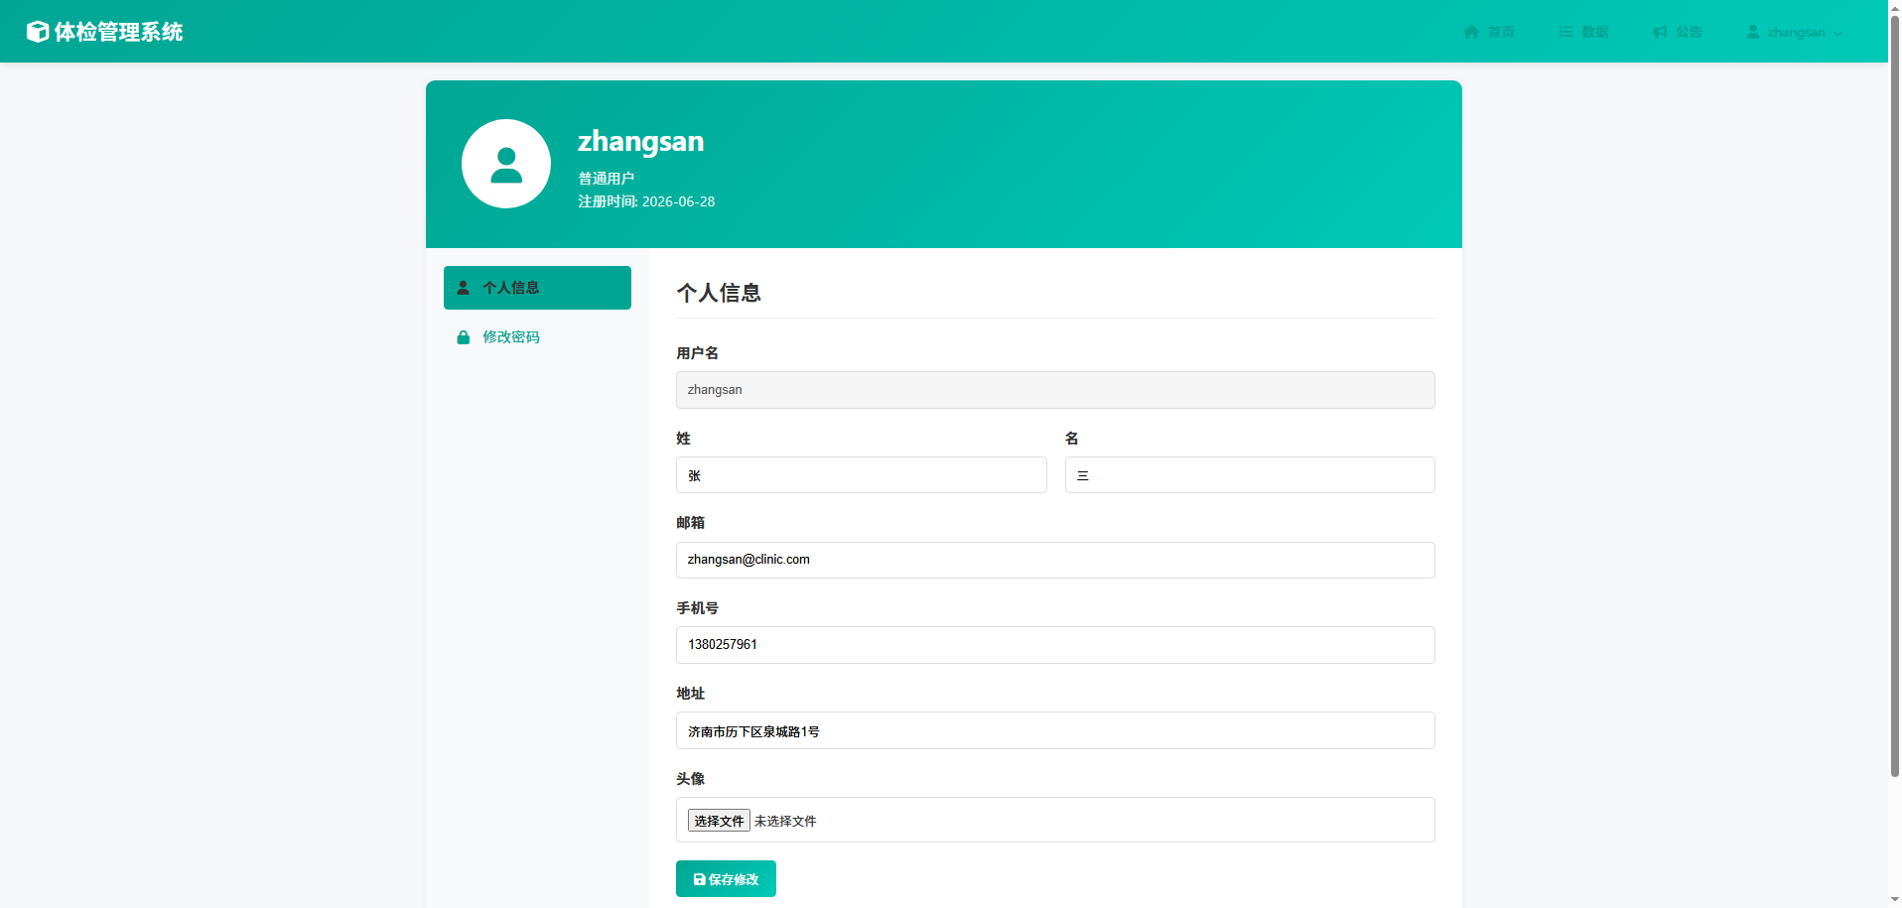Click the 体检管理系统 brand title
Viewport: 1902px width, 908px height.
118,32
